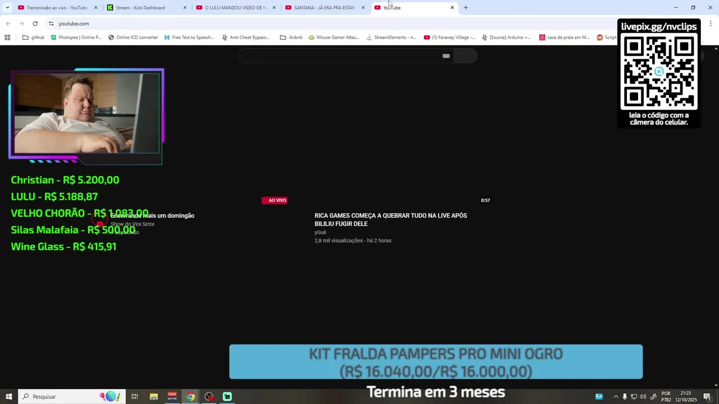Open OBS Studio from the taskbar

[210, 397]
